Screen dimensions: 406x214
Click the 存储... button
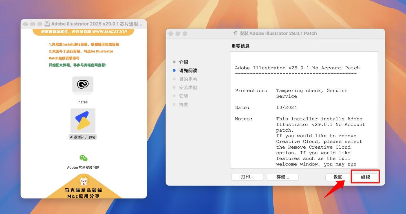[x=283, y=177]
